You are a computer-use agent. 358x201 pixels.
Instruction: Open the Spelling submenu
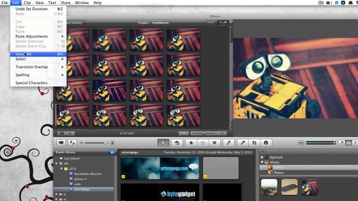coord(38,75)
